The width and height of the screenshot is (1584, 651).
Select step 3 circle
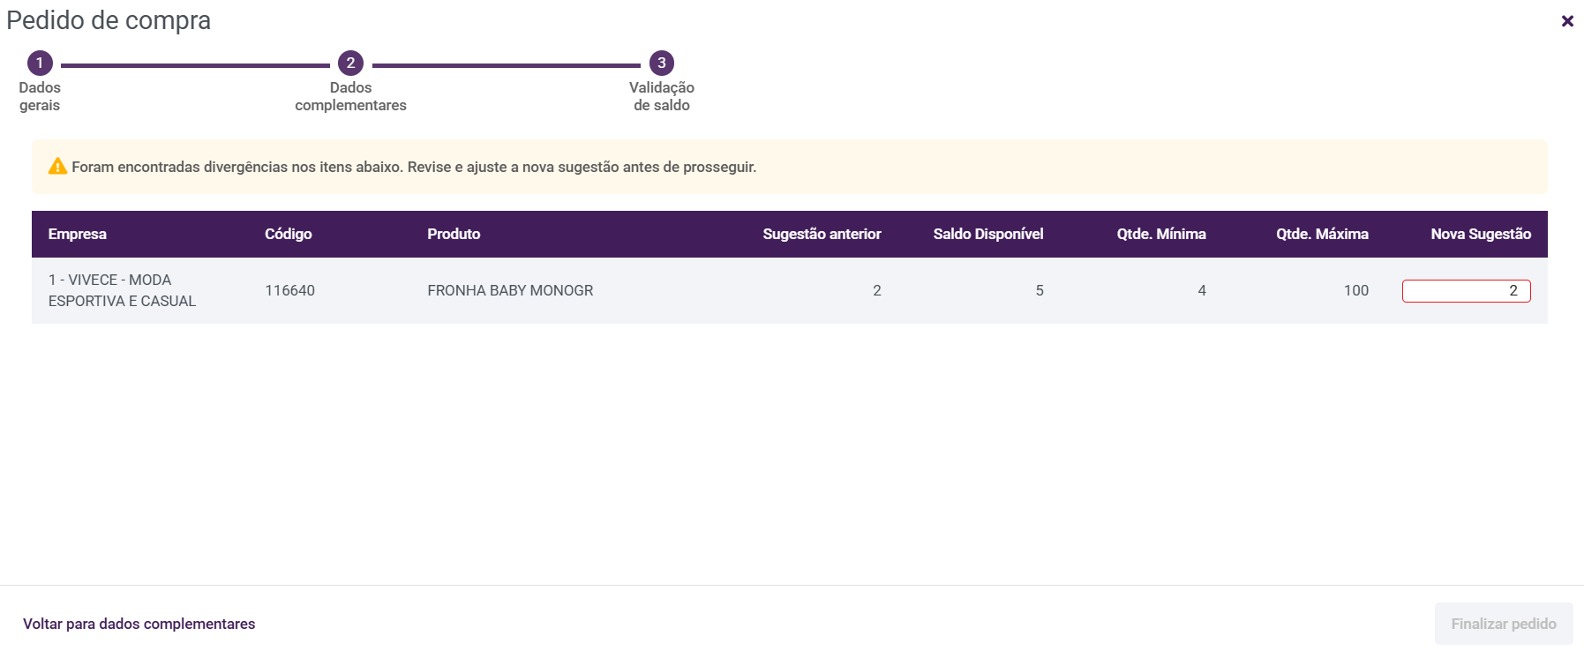(661, 63)
